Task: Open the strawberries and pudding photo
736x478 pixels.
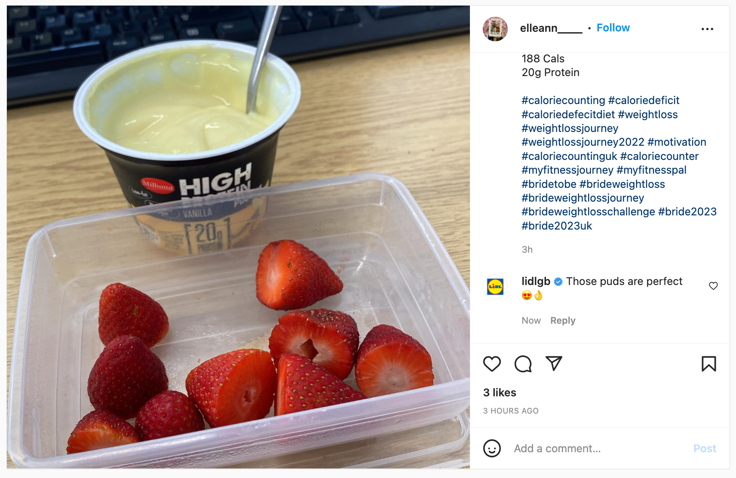Action: click(x=238, y=237)
